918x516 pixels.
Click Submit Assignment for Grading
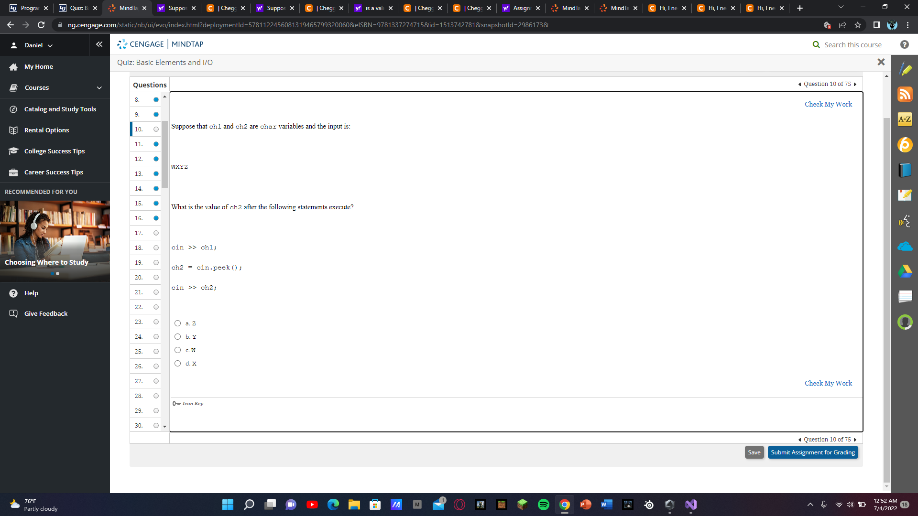tap(813, 452)
